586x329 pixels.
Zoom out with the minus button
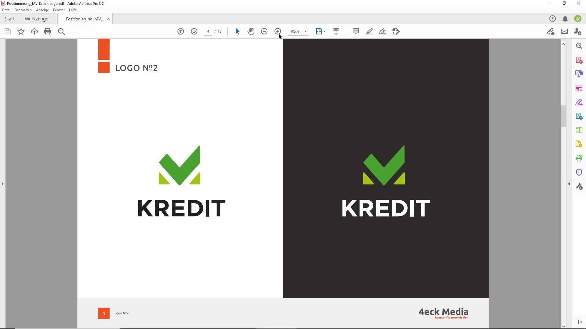coord(264,31)
